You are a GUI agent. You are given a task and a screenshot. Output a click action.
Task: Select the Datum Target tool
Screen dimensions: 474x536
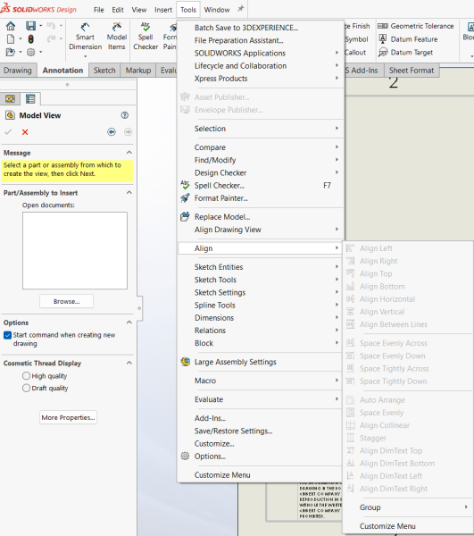pos(405,53)
